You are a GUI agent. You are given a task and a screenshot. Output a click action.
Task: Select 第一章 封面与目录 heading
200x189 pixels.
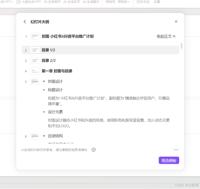click(57, 71)
